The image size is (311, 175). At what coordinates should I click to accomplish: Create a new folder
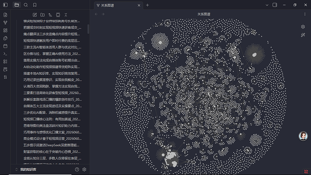42,15
